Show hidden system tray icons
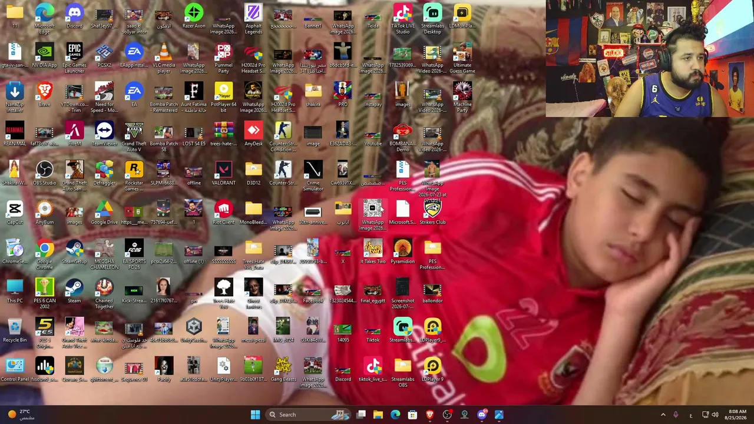 tap(663, 415)
